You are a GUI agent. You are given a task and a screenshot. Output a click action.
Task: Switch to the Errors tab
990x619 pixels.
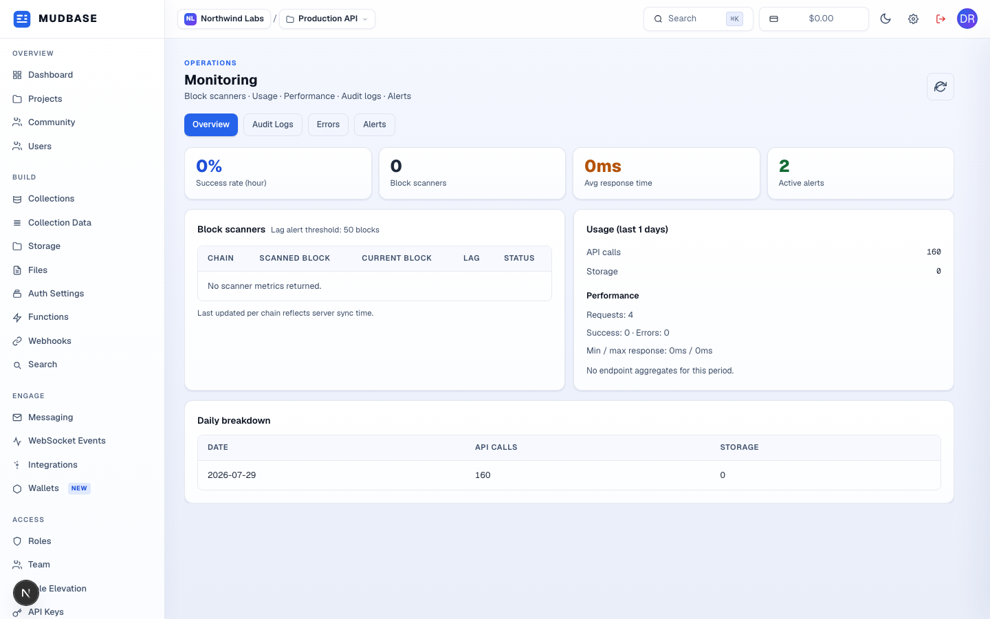pos(328,124)
